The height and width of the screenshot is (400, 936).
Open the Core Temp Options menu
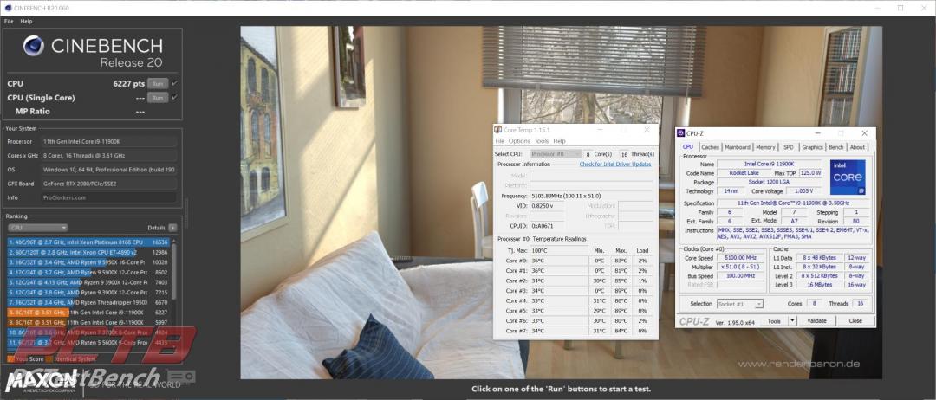pos(519,141)
